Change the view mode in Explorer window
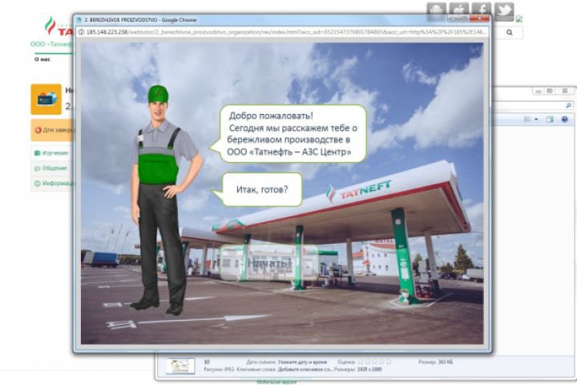Screen dimensions: 577x385 527,120
